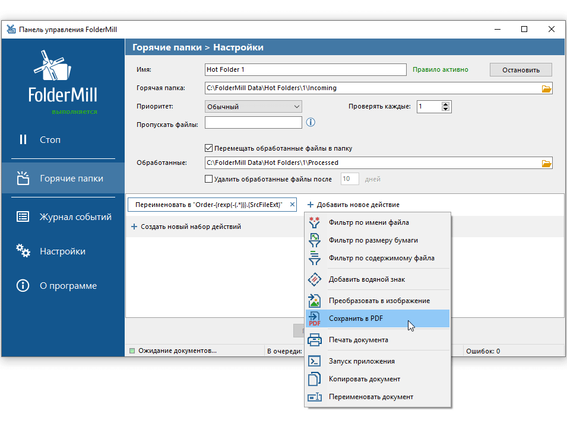Open Стоп in the sidebar
The height and width of the screenshot is (427, 567).
coord(64,139)
